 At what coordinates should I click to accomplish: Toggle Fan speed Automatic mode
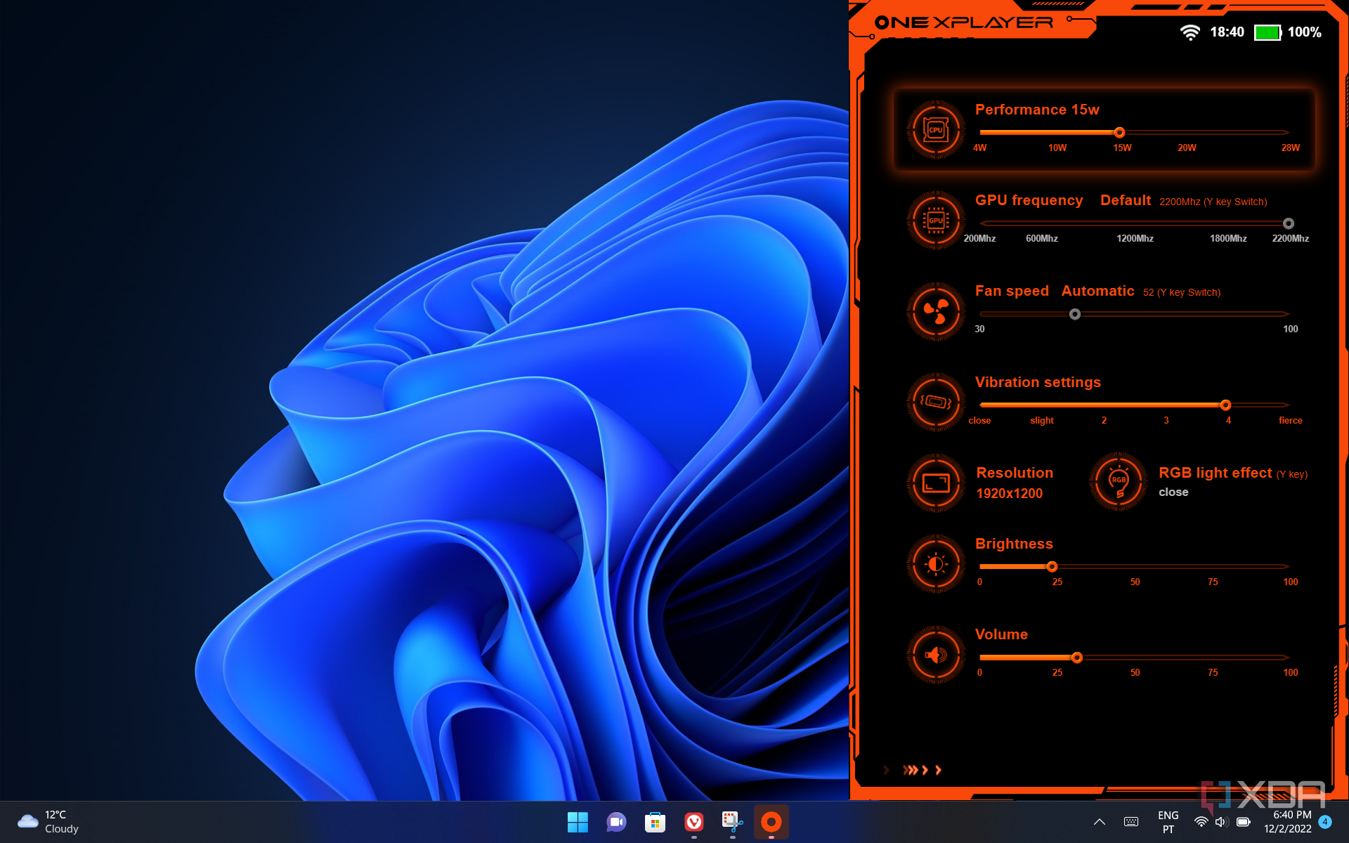(1097, 292)
